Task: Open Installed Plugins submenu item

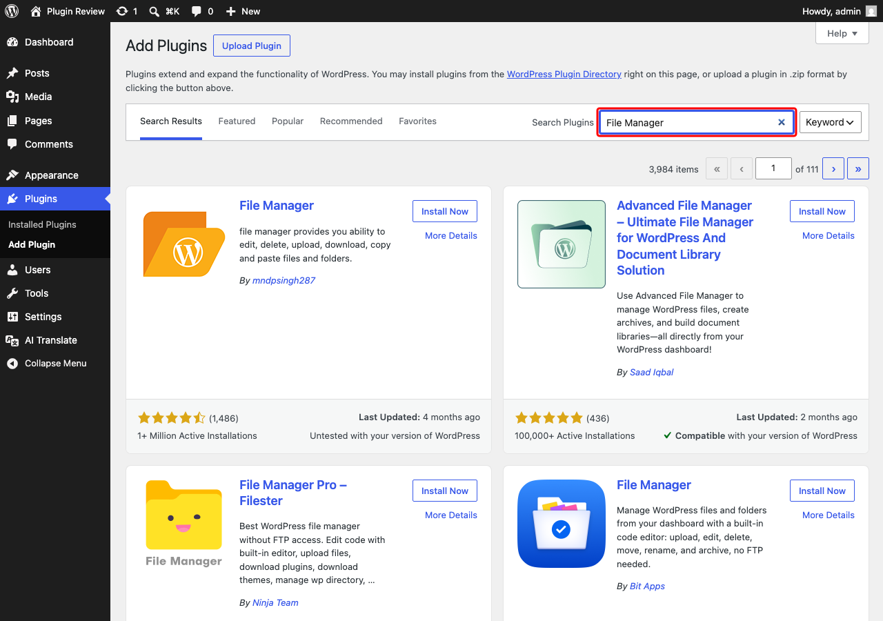Action: pyautogui.click(x=42, y=224)
